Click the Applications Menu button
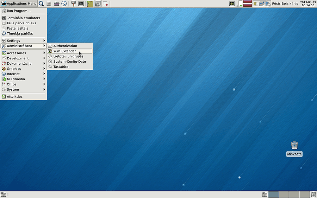The height and width of the screenshot is (198, 317). point(19,4)
